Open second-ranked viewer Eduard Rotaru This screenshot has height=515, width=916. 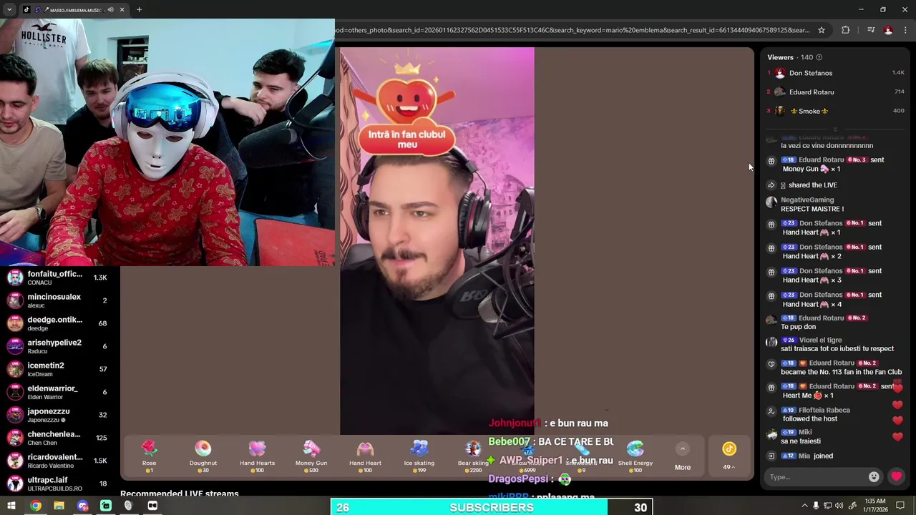(835, 92)
